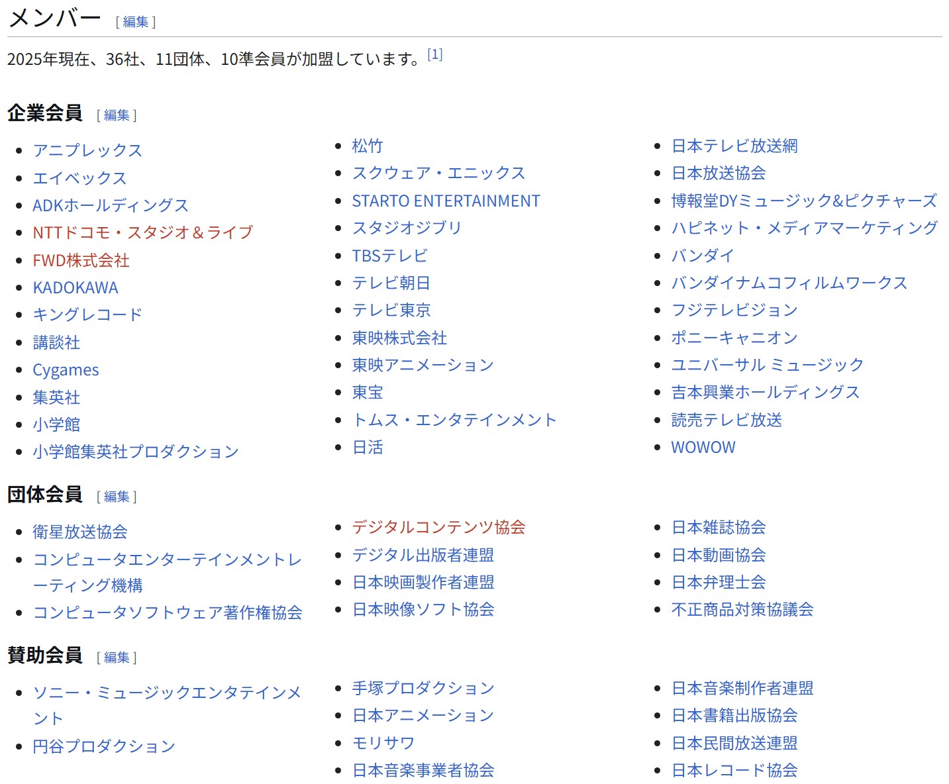Open the red NTTドコモ・スタジオ＆ライブ link

(x=143, y=232)
